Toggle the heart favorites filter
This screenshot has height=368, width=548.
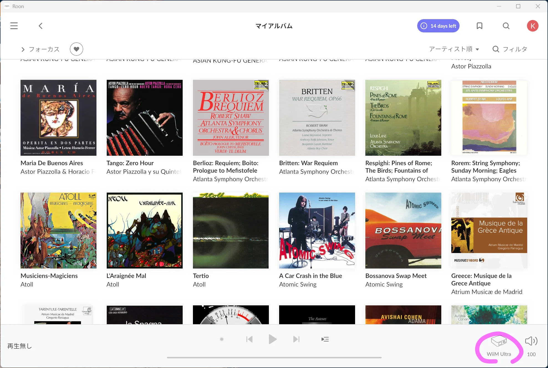pos(76,49)
